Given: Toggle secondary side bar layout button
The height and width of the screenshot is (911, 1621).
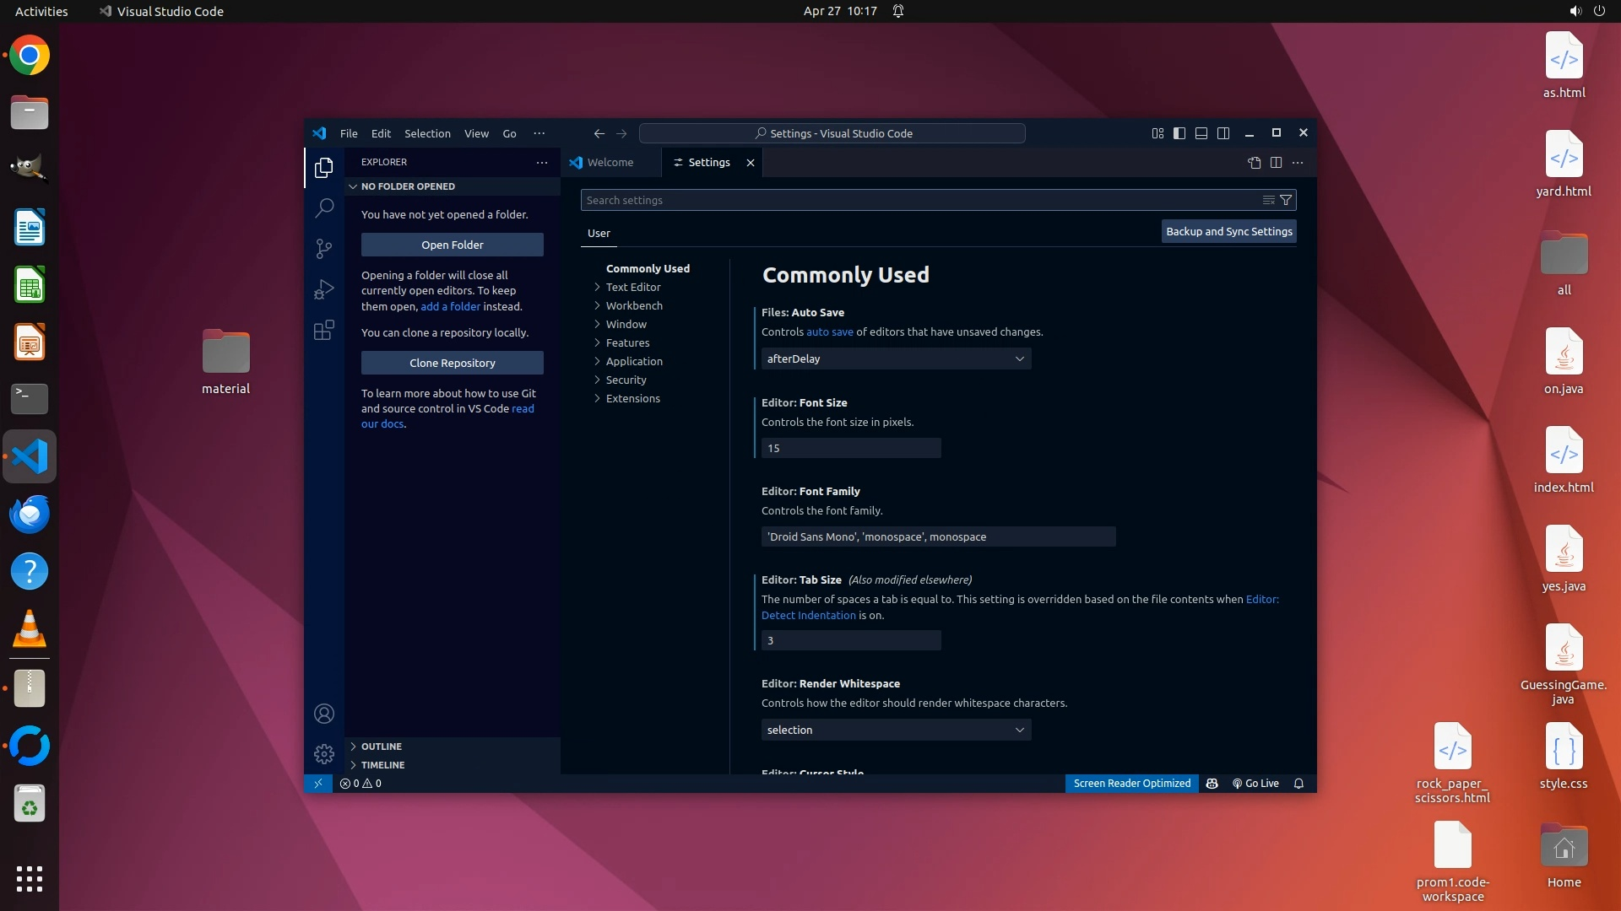Looking at the screenshot, I should pyautogui.click(x=1223, y=133).
